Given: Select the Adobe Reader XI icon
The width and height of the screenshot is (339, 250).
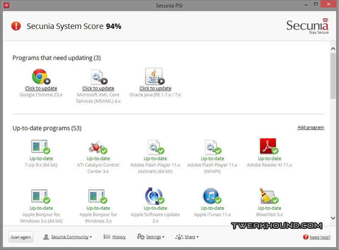Looking at the screenshot, I should pyautogui.click(x=269, y=146).
